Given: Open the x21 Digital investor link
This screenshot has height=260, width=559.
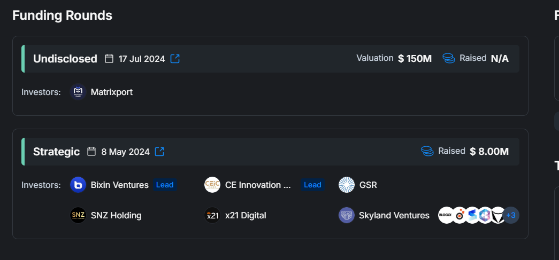Looking at the screenshot, I should pos(246,216).
